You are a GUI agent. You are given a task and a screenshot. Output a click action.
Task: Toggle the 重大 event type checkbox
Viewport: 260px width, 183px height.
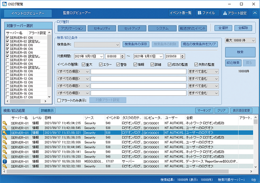[x=84, y=64]
